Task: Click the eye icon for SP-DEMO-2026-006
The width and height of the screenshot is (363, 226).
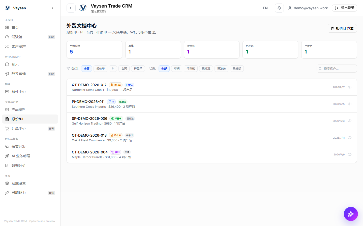Action: (350, 121)
